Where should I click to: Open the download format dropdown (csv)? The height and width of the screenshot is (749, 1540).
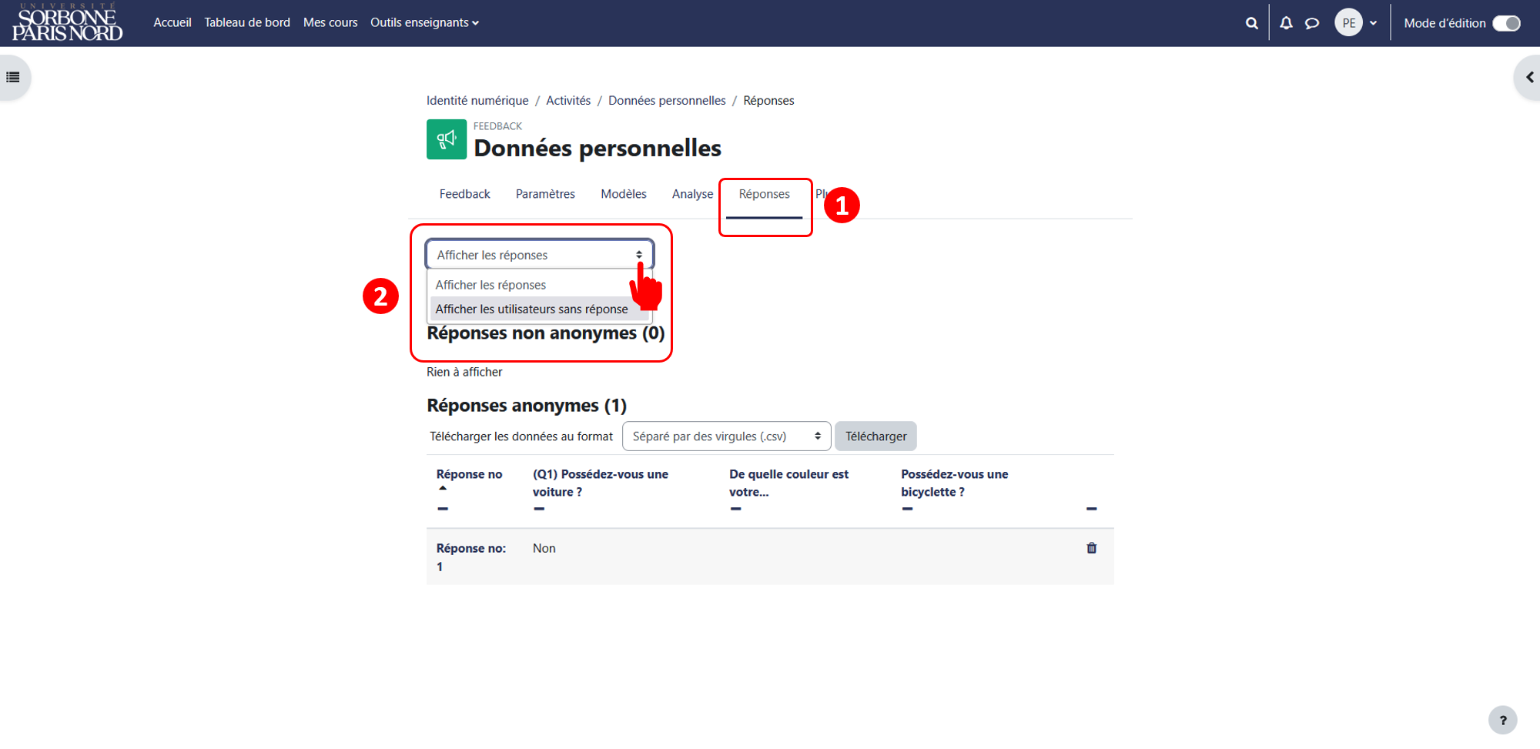click(x=726, y=436)
